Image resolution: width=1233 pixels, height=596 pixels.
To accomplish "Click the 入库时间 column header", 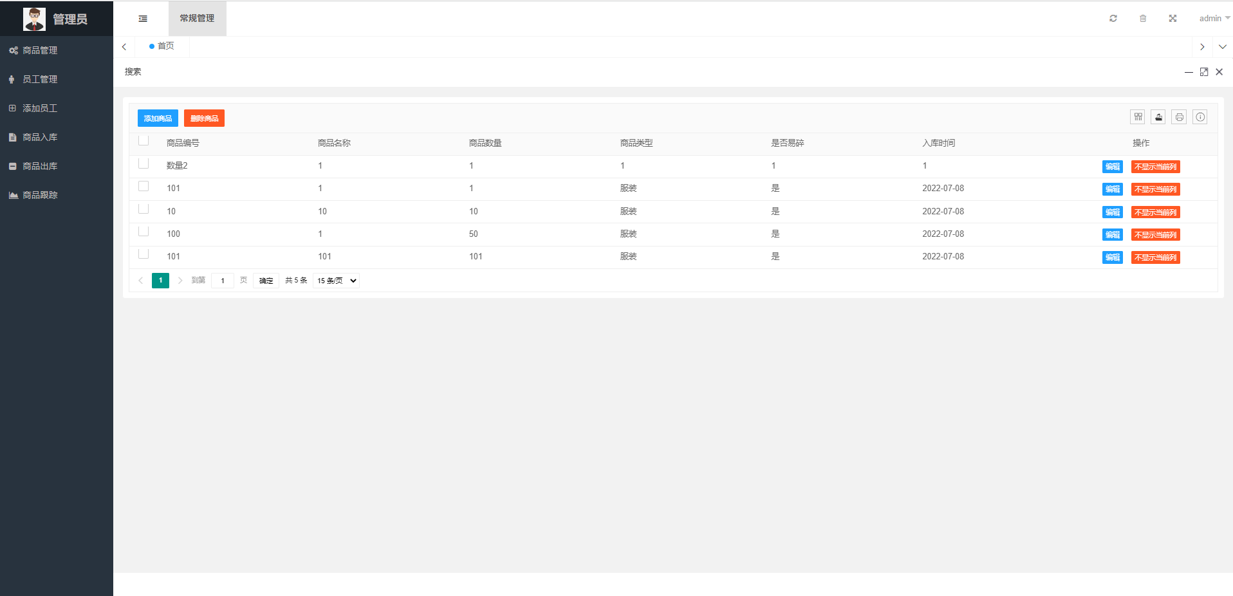I will 938,143.
